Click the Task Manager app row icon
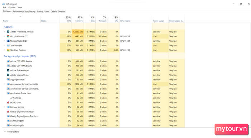The height and width of the screenshot is (138, 251). (x=8, y=46)
